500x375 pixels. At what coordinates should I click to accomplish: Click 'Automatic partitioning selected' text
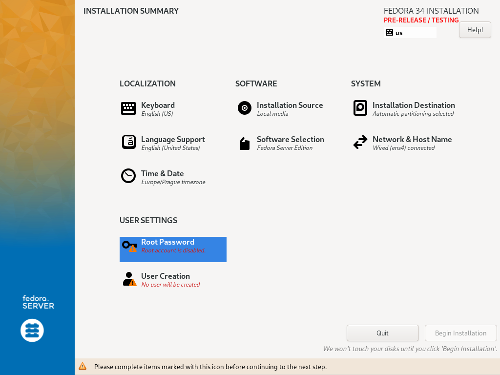point(413,114)
